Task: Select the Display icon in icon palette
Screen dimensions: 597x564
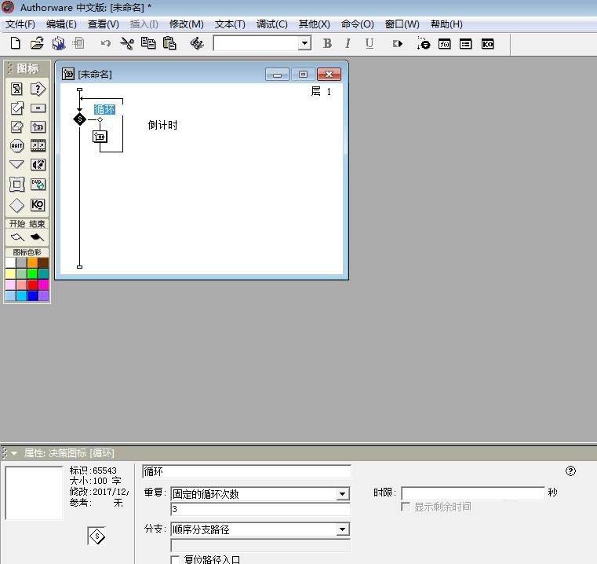Action: [x=16, y=89]
